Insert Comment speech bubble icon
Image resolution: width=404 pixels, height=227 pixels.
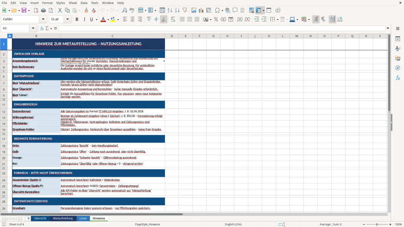(x=235, y=10)
